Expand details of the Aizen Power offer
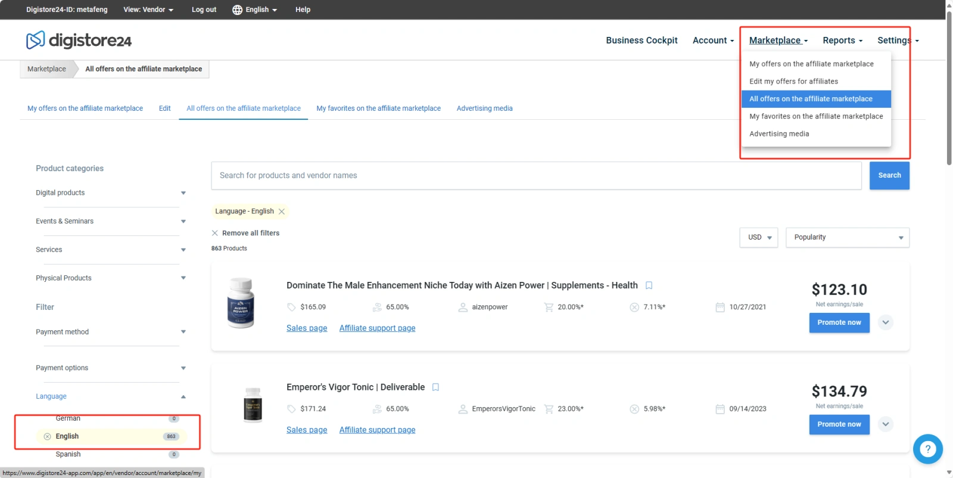Image resolution: width=953 pixels, height=478 pixels. 886,322
